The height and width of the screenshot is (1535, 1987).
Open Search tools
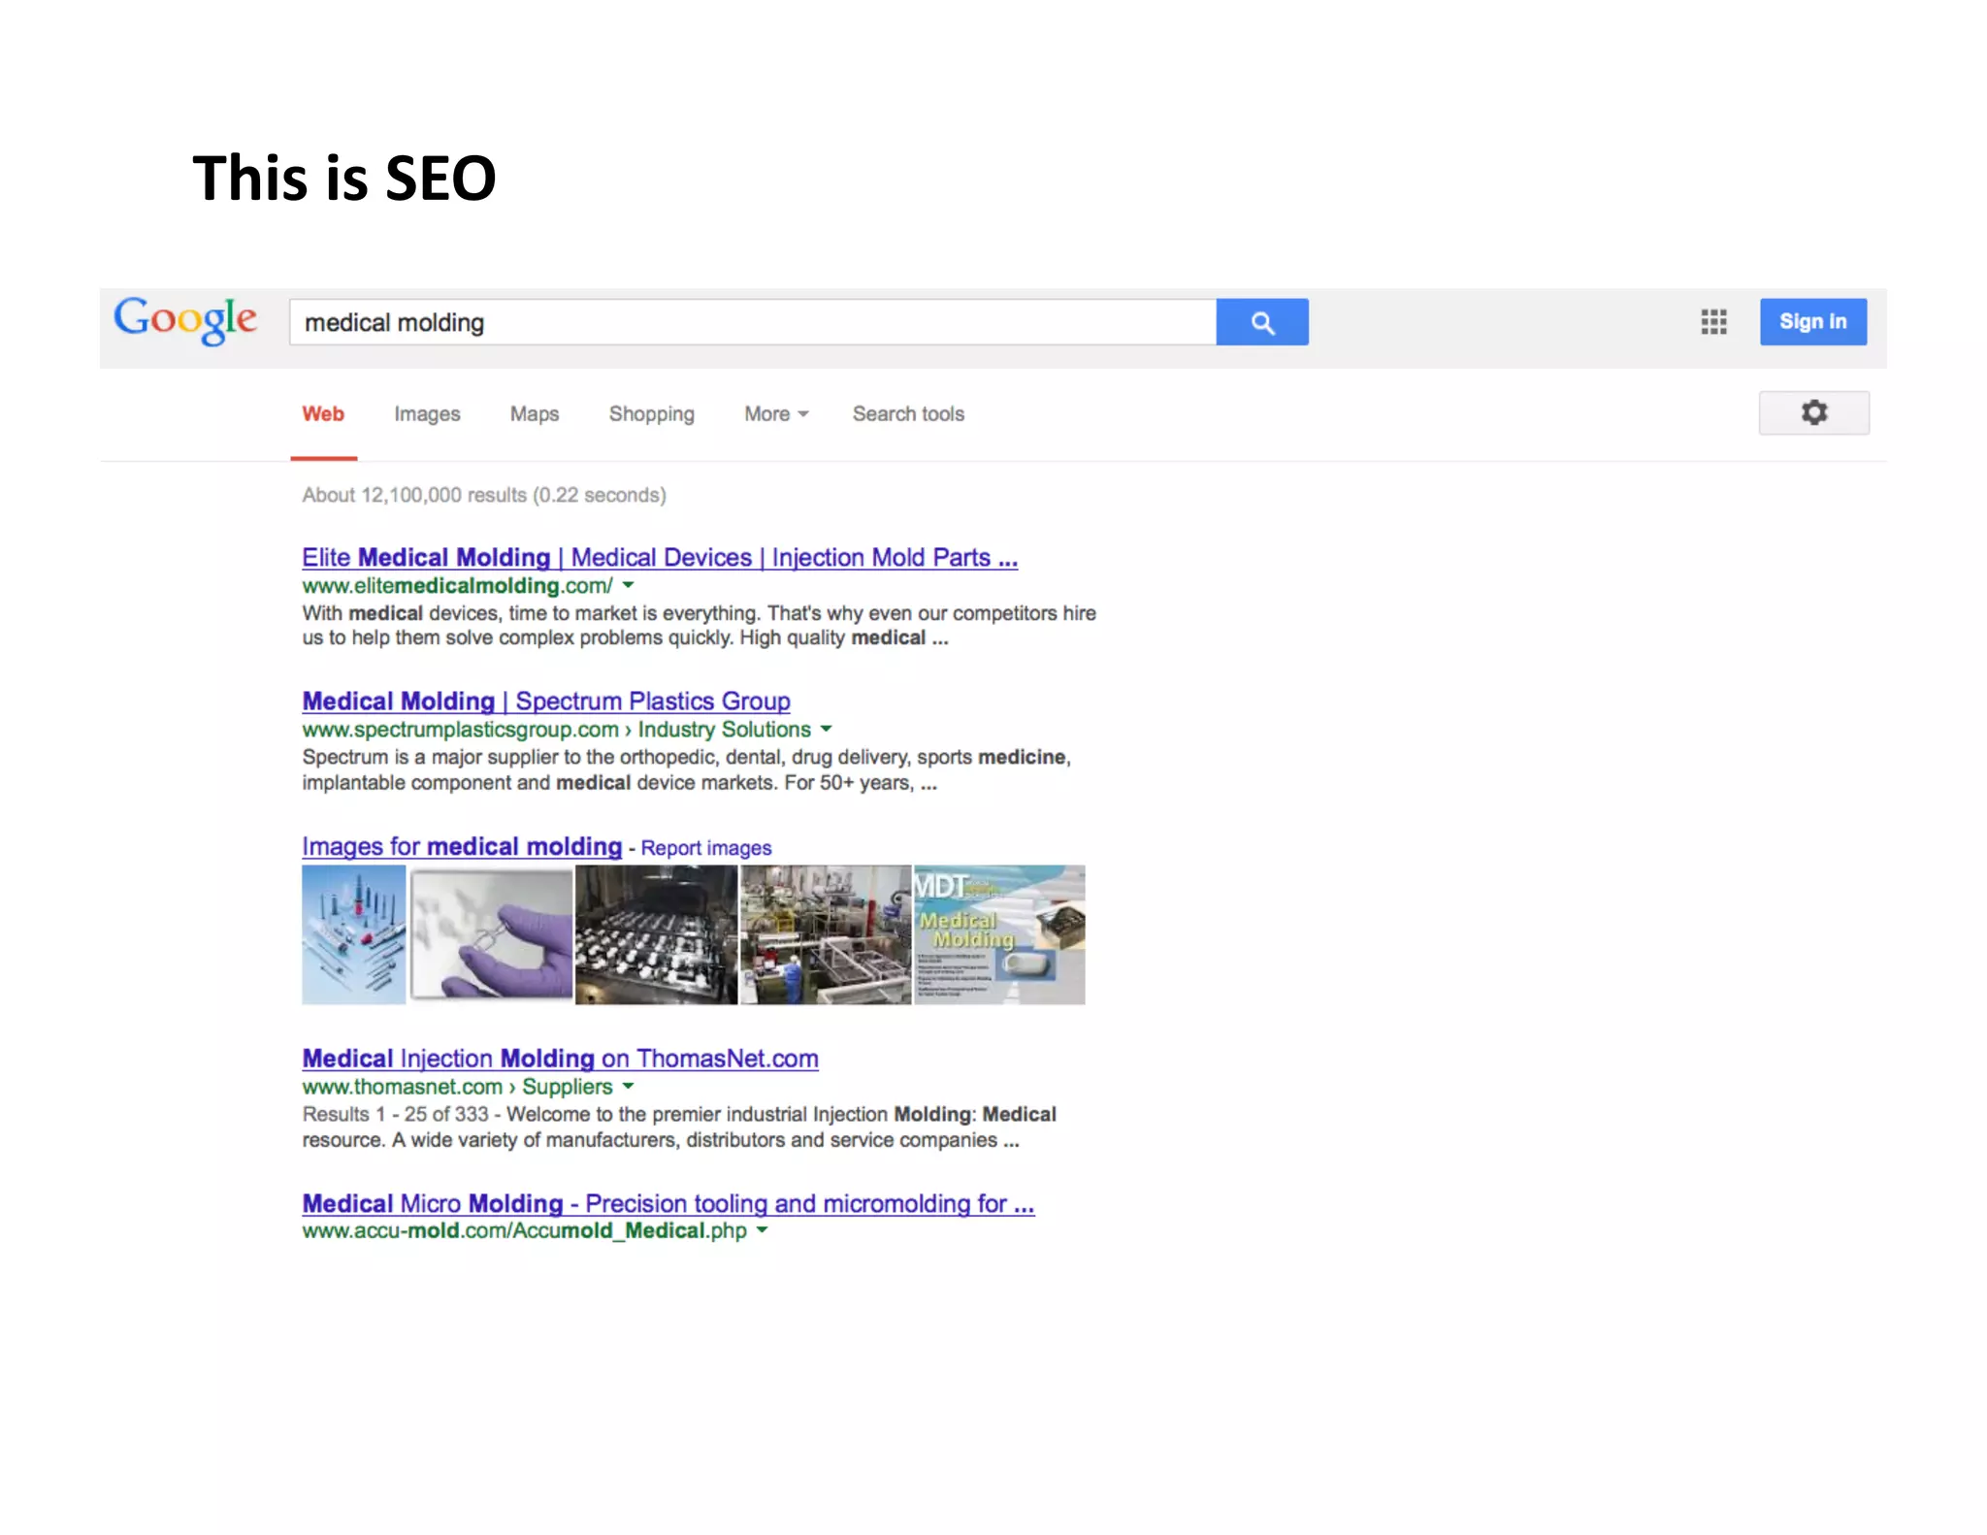pos(908,414)
